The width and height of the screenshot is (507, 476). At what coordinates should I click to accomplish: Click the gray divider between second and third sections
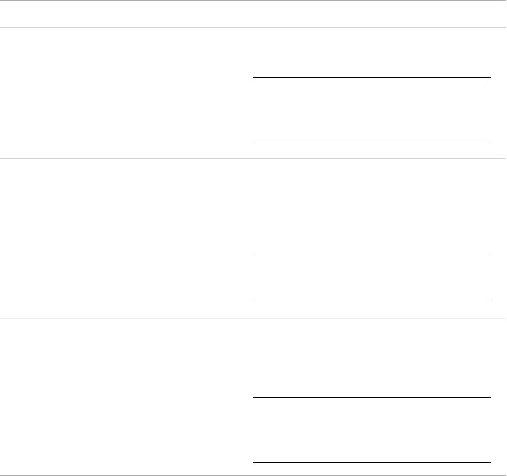[x=253, y=318]
